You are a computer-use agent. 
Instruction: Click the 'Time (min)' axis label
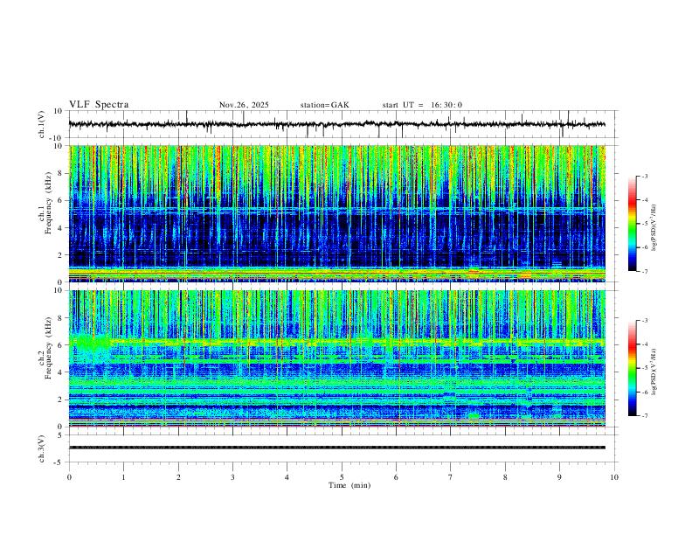tap(349, 485)
